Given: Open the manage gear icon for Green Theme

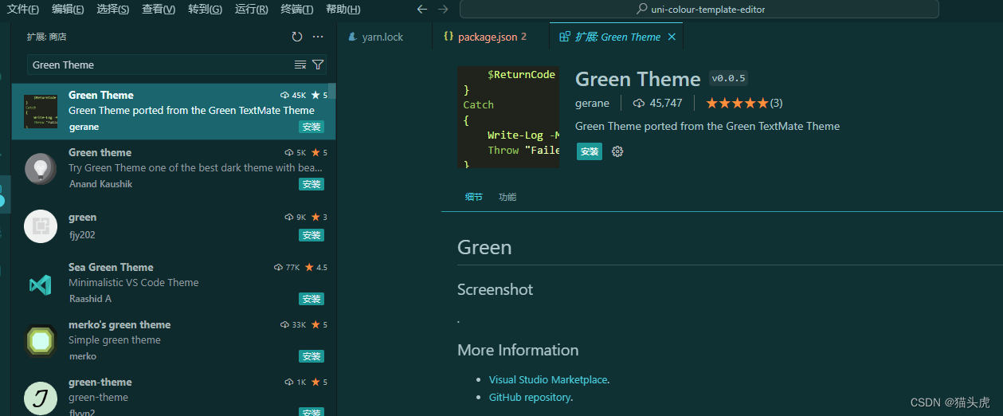Looking at the screenshot, I should click(x=617, y=151).
